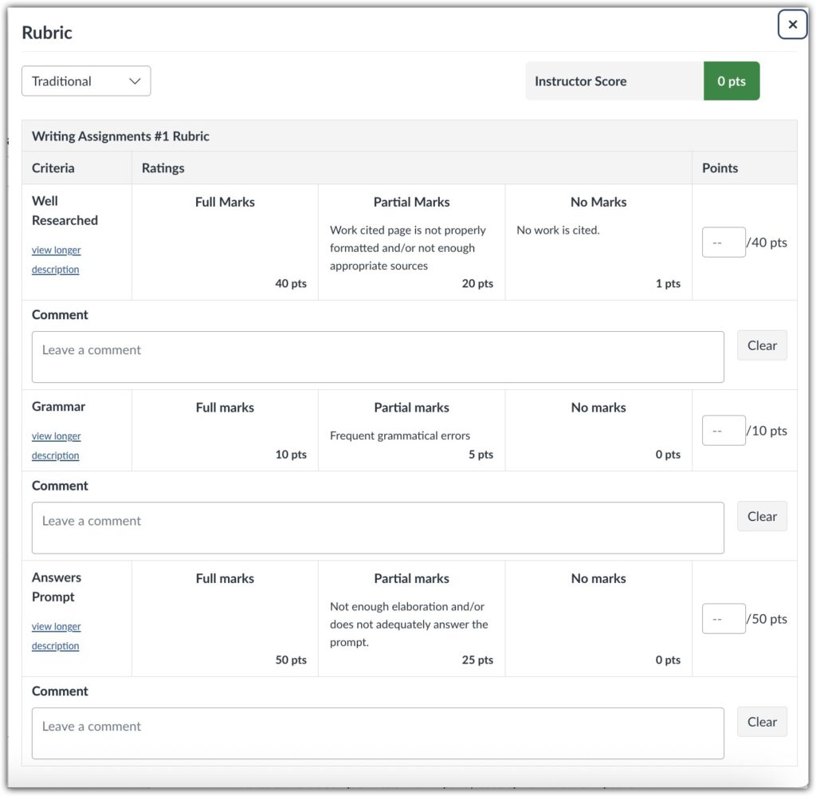This screenshot has height=796, width=816.
Task: Open the Traditional view dropdown
Action: pos(86,81)
